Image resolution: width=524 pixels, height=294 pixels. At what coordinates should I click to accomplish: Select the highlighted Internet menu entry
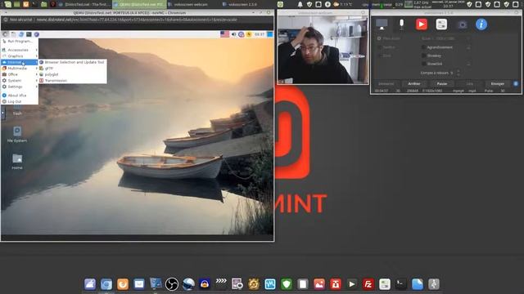[x=20, y=62]
